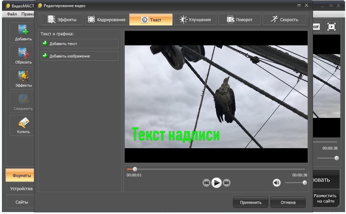The width and height of the screenshot is (346, 214).
Task: Click the 00:00:38 end time in the editor
Action: [300, 175]
